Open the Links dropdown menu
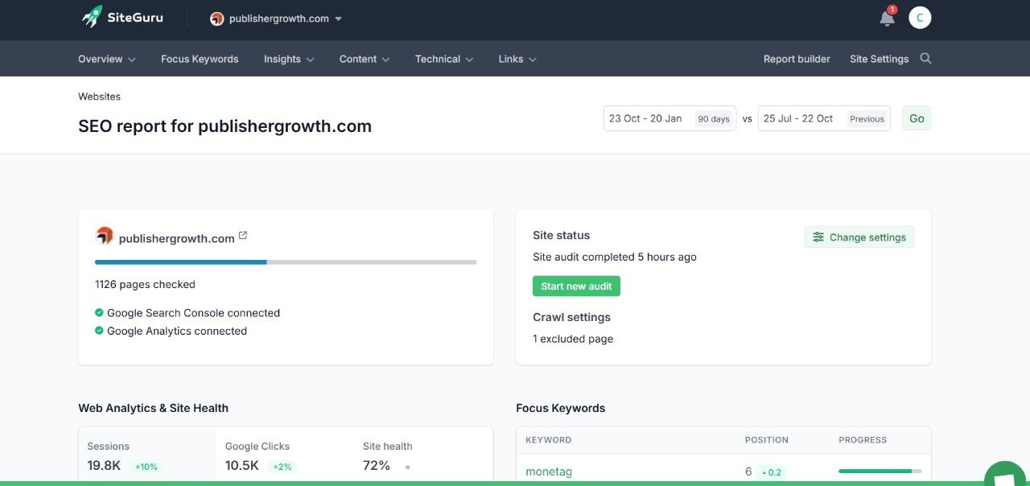1030x486 pixels. click(x=517, y=59)
